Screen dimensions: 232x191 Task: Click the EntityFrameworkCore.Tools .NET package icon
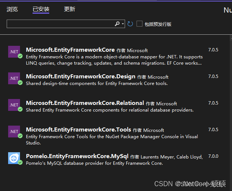[14, 132]
